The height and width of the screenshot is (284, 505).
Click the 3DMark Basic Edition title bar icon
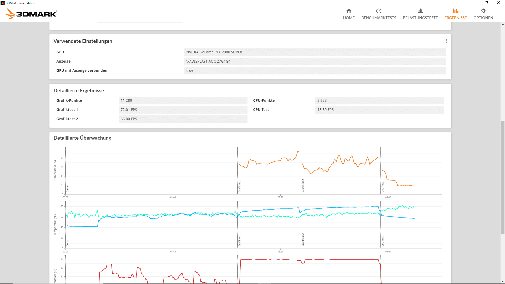pyautogui.click(x=3, y=3)
